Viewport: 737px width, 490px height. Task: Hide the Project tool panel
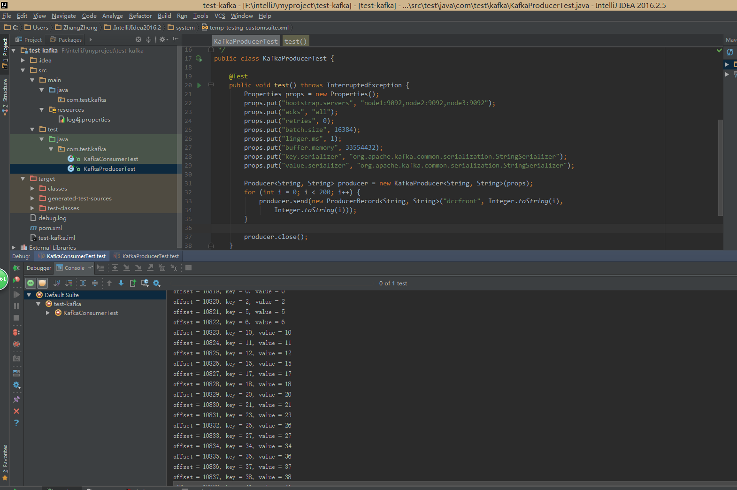[x=175, y=40]
